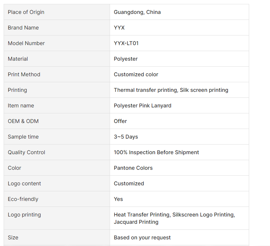Select the OEM & ODM label
270x246 pixels.
pyautogui.click(x=23, y=121)
